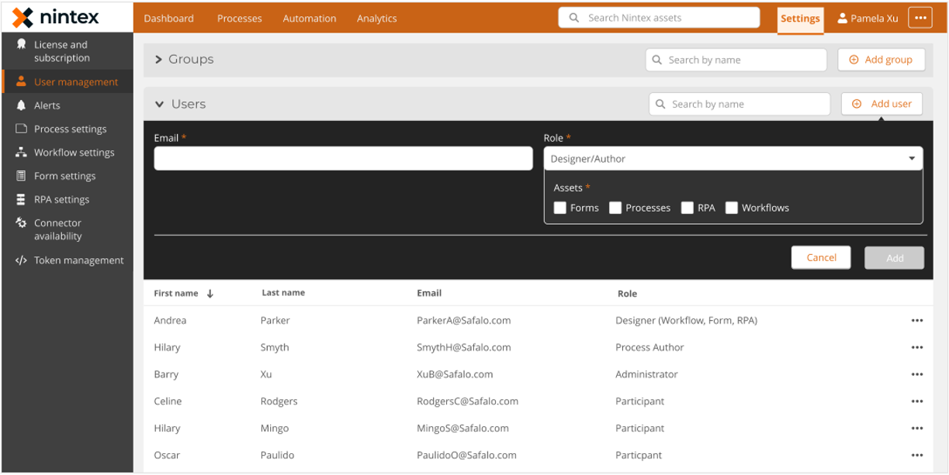Open the Analytics tab
The image size is (949, 475).
point(377,19)
